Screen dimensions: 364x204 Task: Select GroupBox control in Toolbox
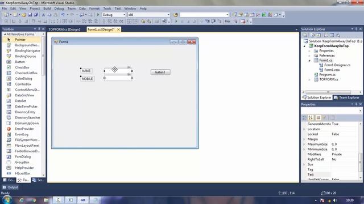(22, 163)
